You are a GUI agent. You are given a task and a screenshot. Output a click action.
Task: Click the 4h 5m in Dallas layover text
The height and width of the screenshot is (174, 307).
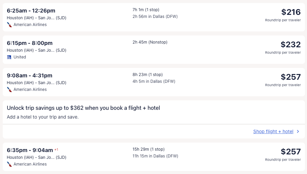154,81
